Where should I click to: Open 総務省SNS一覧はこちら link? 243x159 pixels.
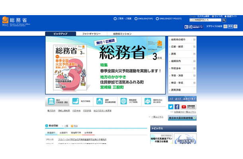[x=185, y=112]
